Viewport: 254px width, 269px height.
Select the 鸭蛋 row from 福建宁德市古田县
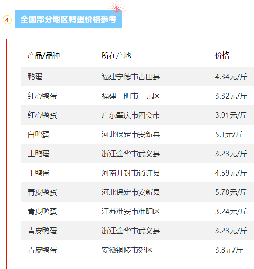coord(137,77)
